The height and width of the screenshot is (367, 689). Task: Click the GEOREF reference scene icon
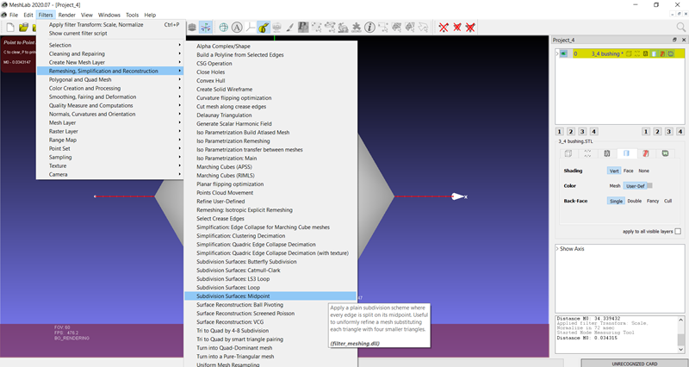pyautogui.click(x=357, y=28)
